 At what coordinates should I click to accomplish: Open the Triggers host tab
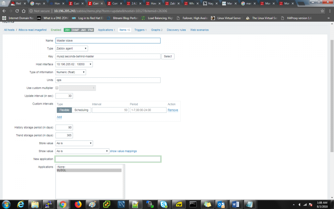(x=140, y=30)
